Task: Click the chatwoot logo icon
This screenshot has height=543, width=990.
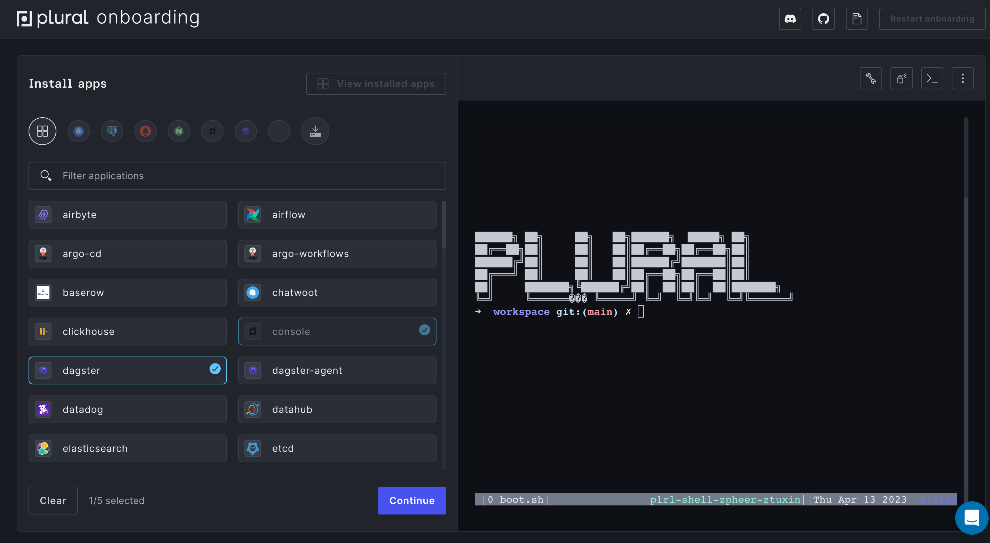Action: (x=252, y=293)
